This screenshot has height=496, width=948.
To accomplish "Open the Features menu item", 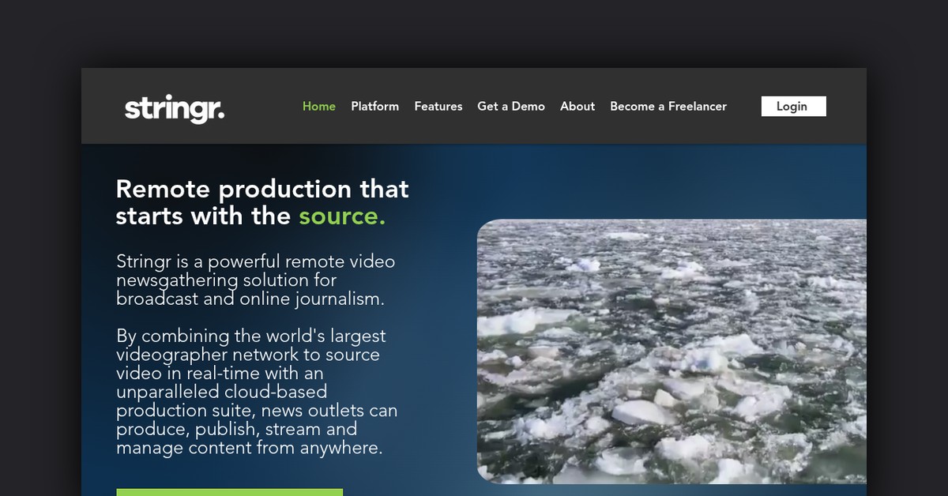I will [x=438, y=106].
